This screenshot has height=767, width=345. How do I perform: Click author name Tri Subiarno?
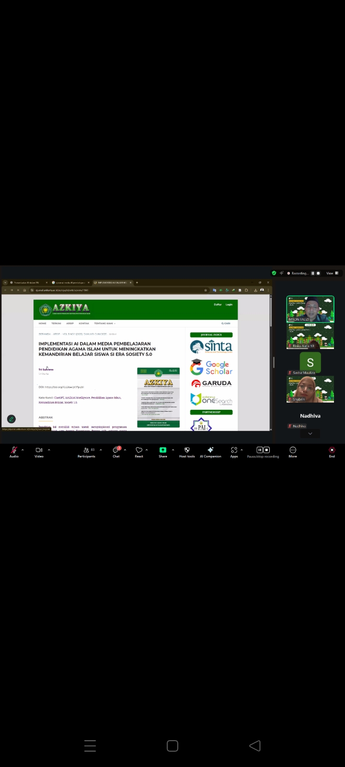click(x=46, y=370)
